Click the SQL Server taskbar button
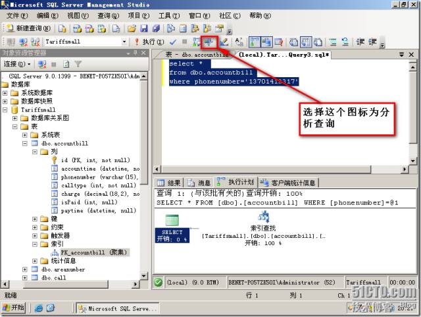This screenshot has width=421, height=317. tap(118, 308)
